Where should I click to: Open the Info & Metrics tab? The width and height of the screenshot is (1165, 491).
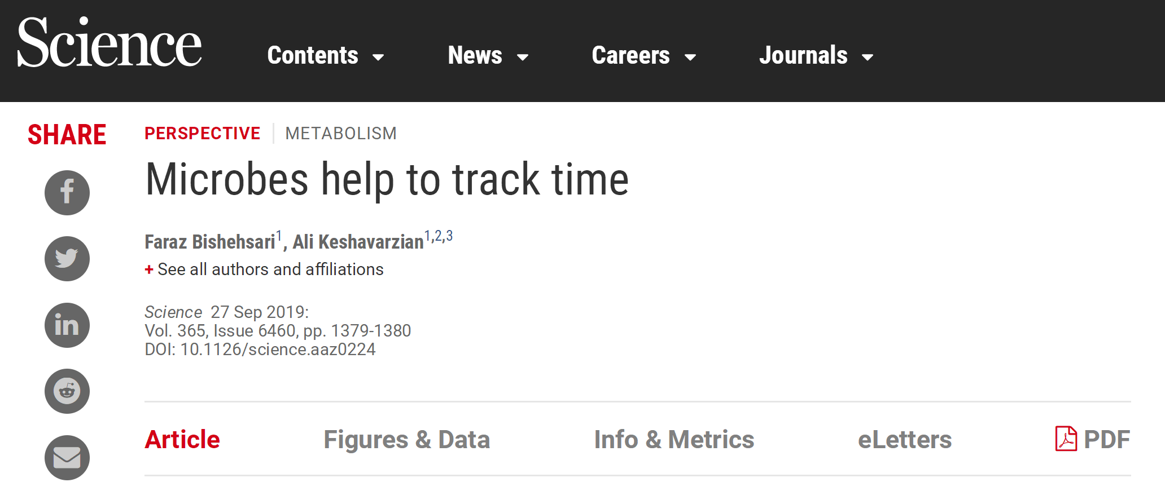[x=674, y=440]
